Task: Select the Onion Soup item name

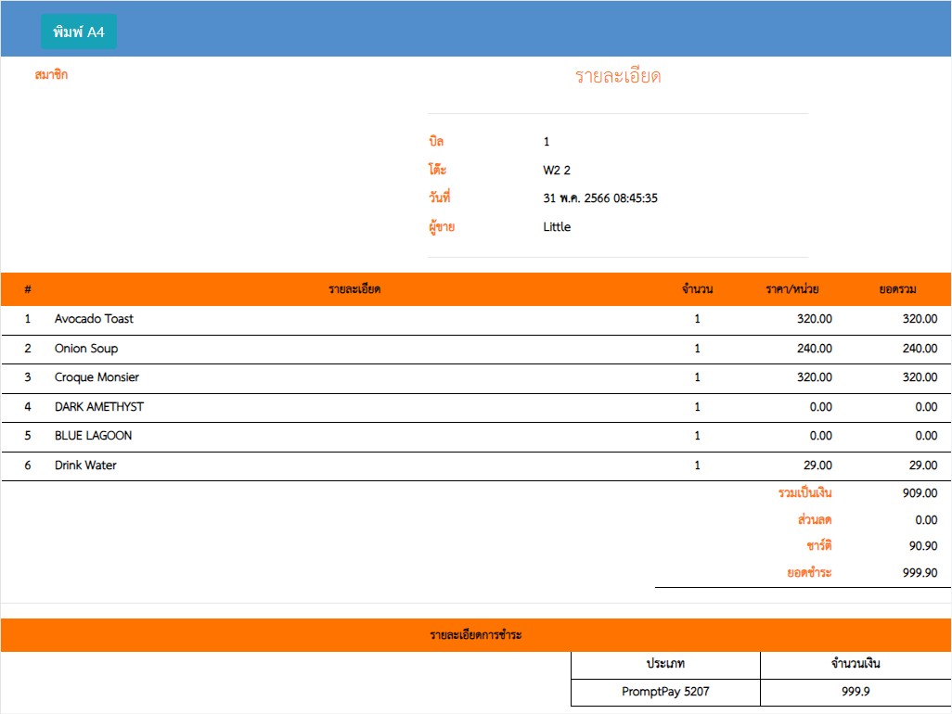Action: [86, 349]
